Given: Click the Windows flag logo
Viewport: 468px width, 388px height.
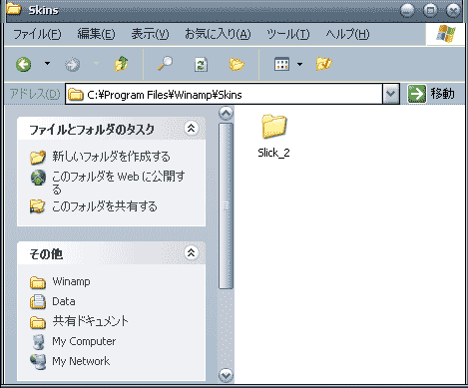Looking at the screenshot, I should tap(445, 34).
